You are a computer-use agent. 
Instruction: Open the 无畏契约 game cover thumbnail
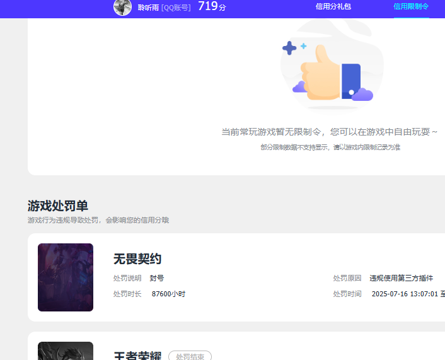(x=66, y=277)
